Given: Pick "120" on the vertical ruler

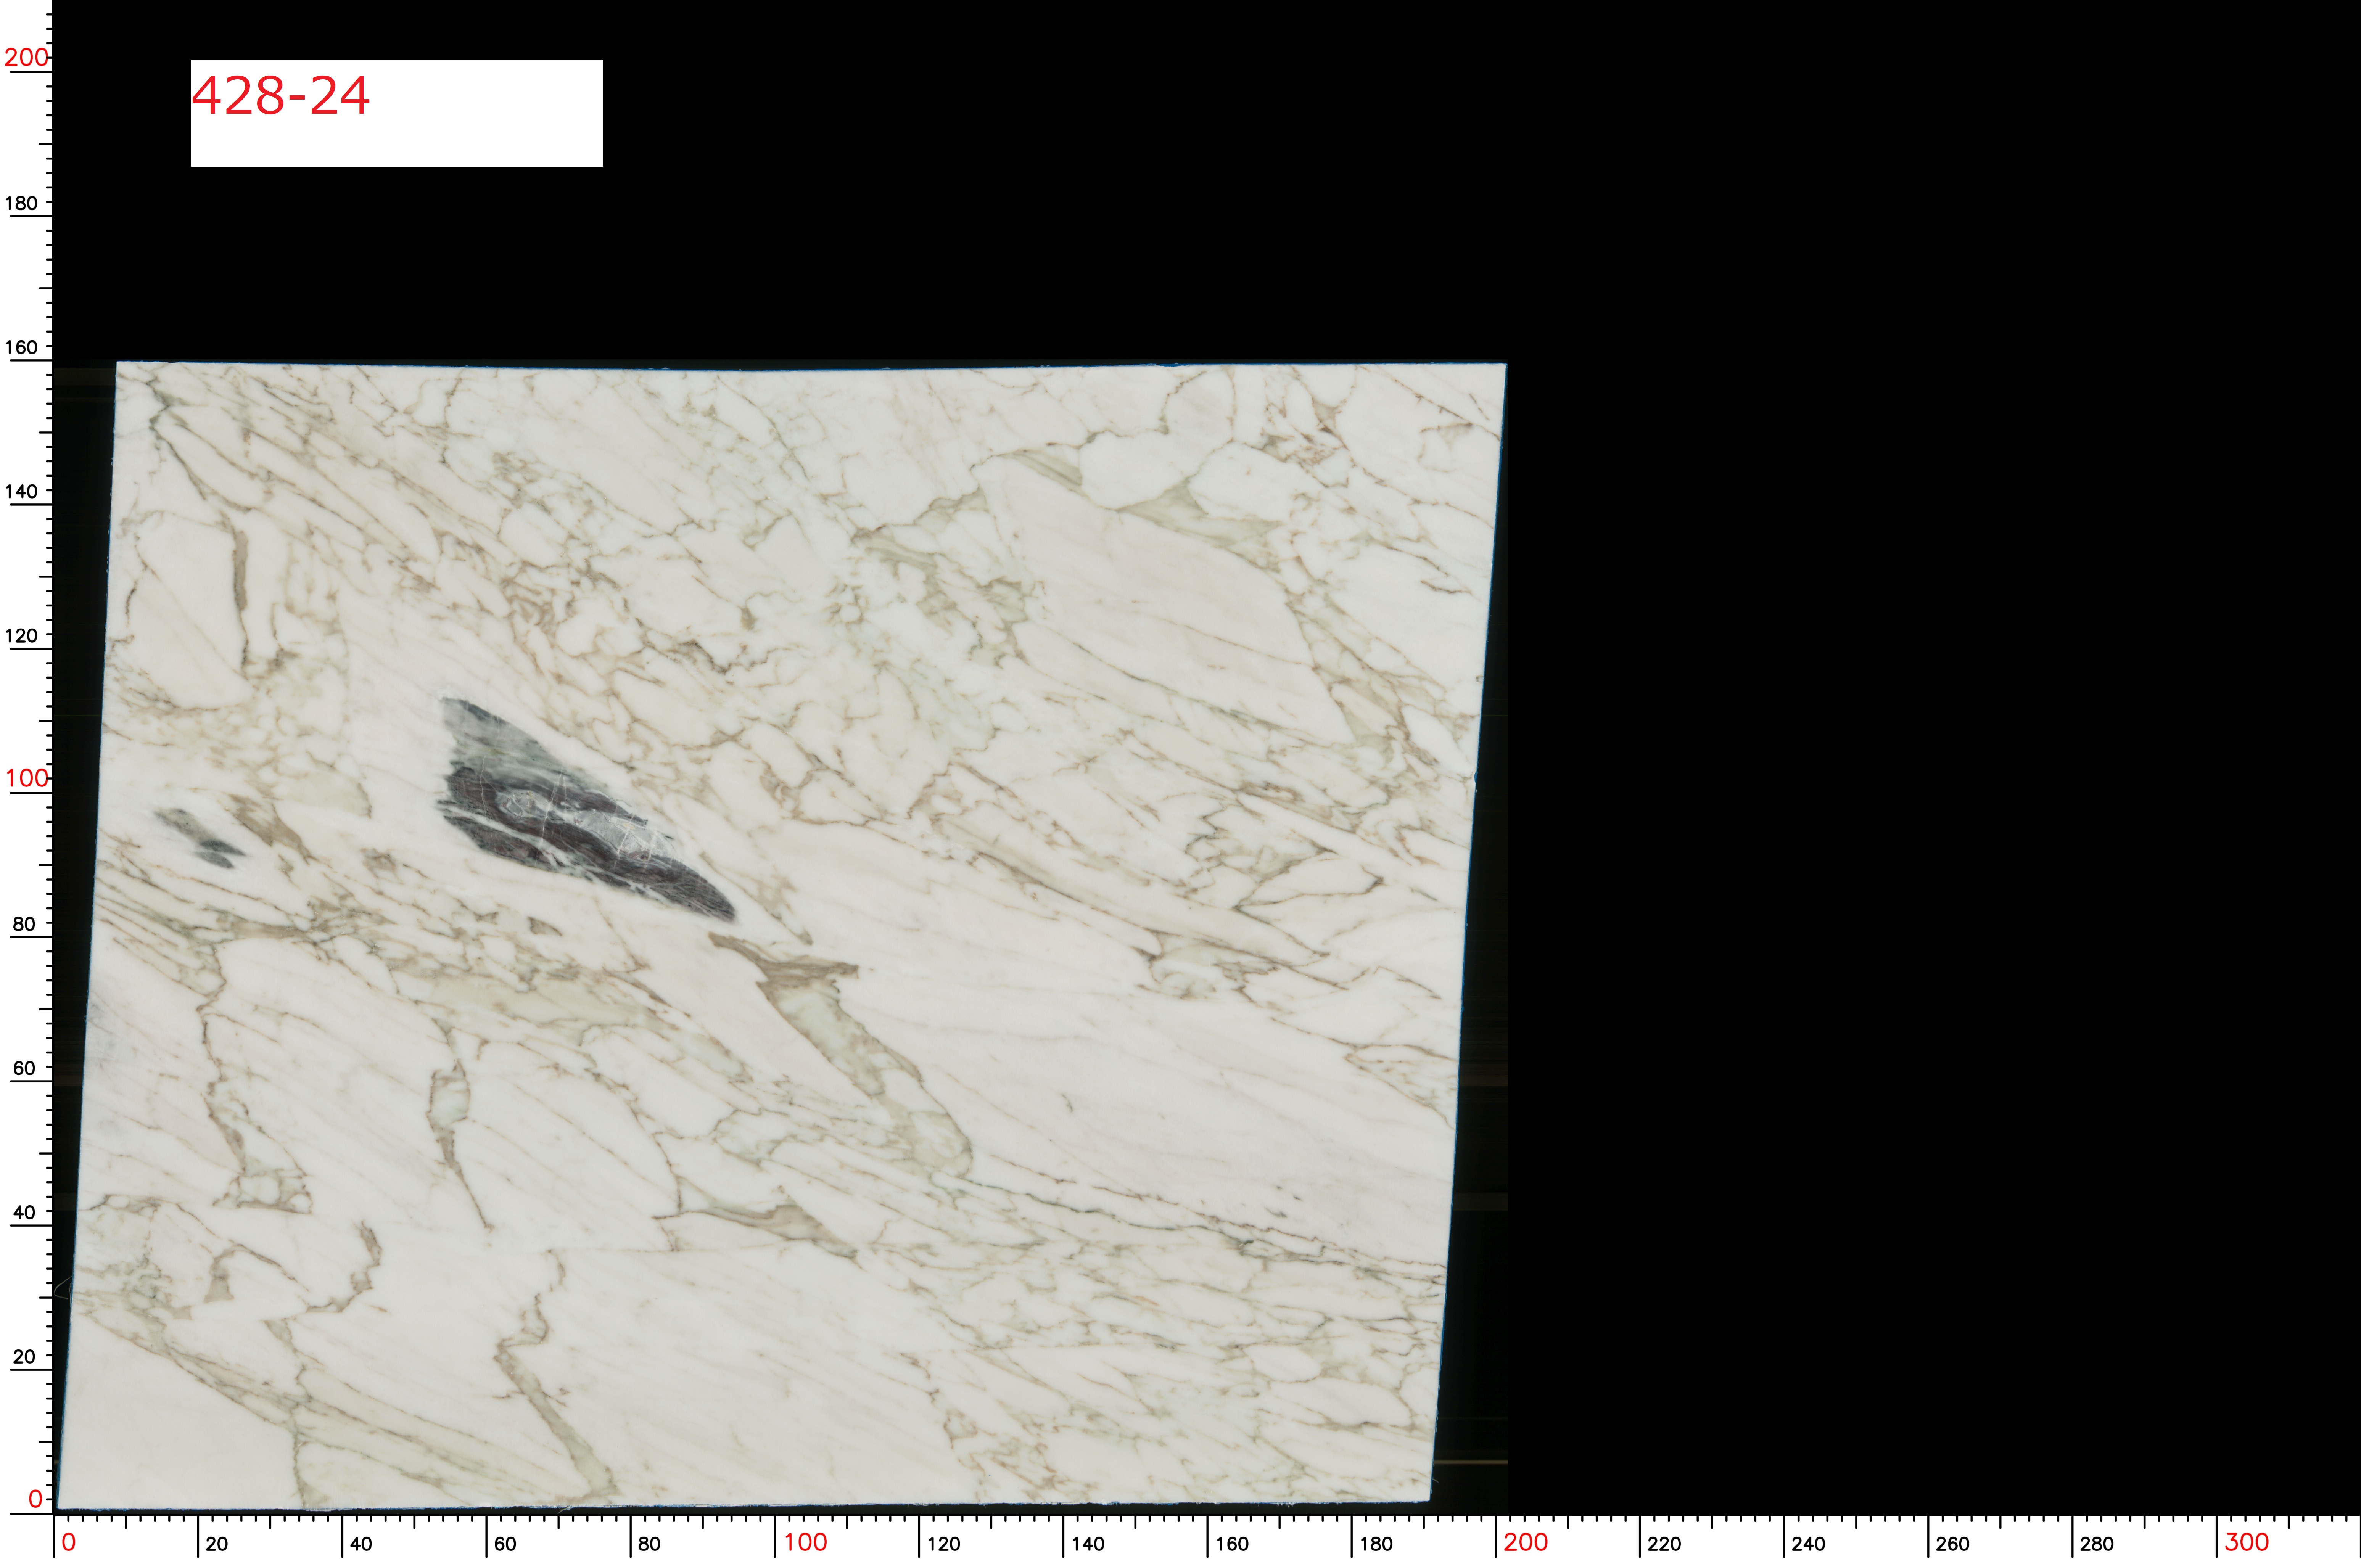Looking at the screenshot, I should (x=21, y=635).
